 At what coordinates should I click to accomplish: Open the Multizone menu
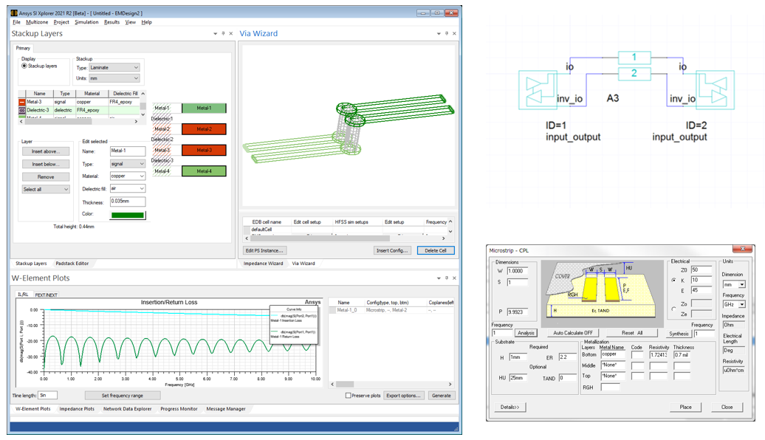(37, 22)
